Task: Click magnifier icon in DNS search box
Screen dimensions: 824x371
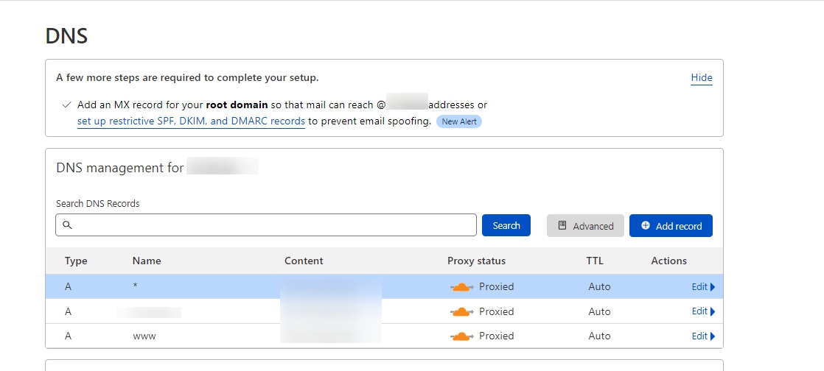Action: [x=67, y=225]
